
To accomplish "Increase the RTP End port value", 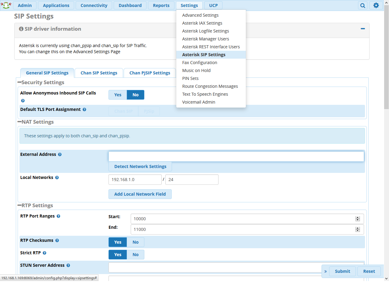I will point(358,228).
